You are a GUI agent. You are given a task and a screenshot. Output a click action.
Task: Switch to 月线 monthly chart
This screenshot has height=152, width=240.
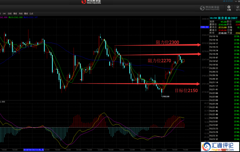click(21, 14)
